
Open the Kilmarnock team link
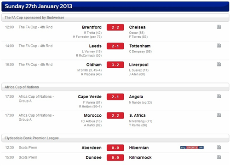click(x=140, y=158)
